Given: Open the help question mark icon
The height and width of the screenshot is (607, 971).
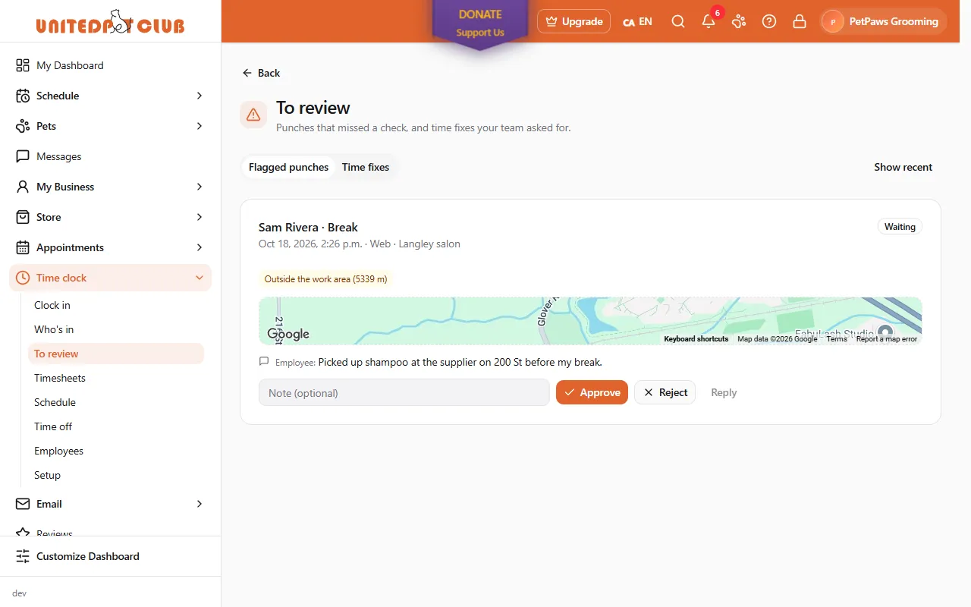Looking at the screenshot, I should click(769, 21).
